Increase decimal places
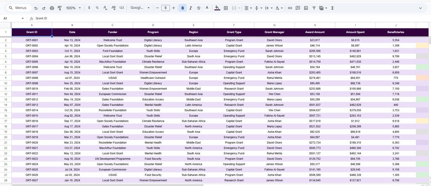The image size is (431, 186). [x=113, y=8]
